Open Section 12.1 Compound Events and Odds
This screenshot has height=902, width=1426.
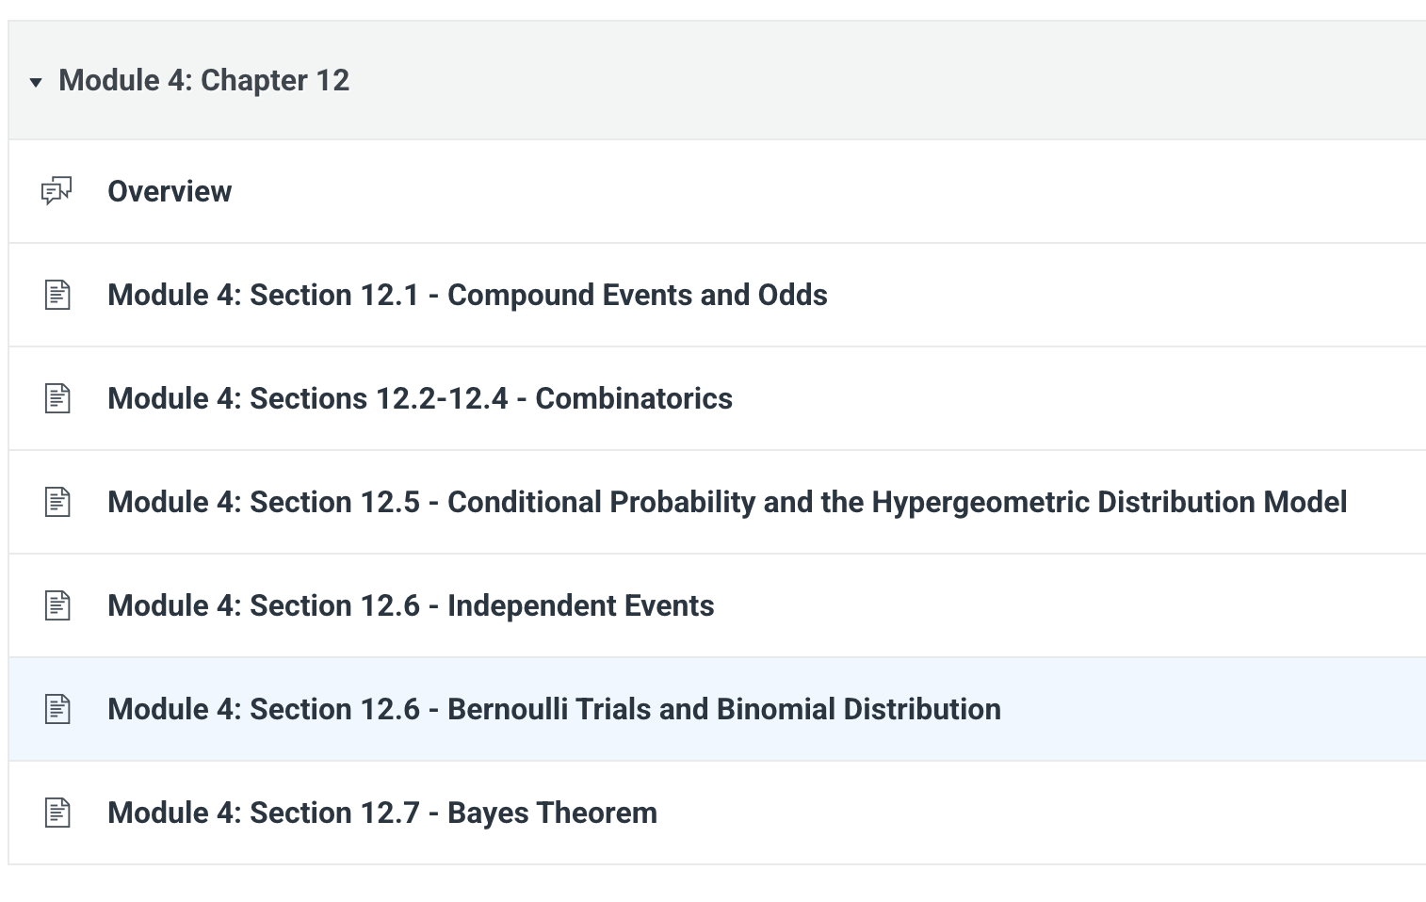coord(467,295)
